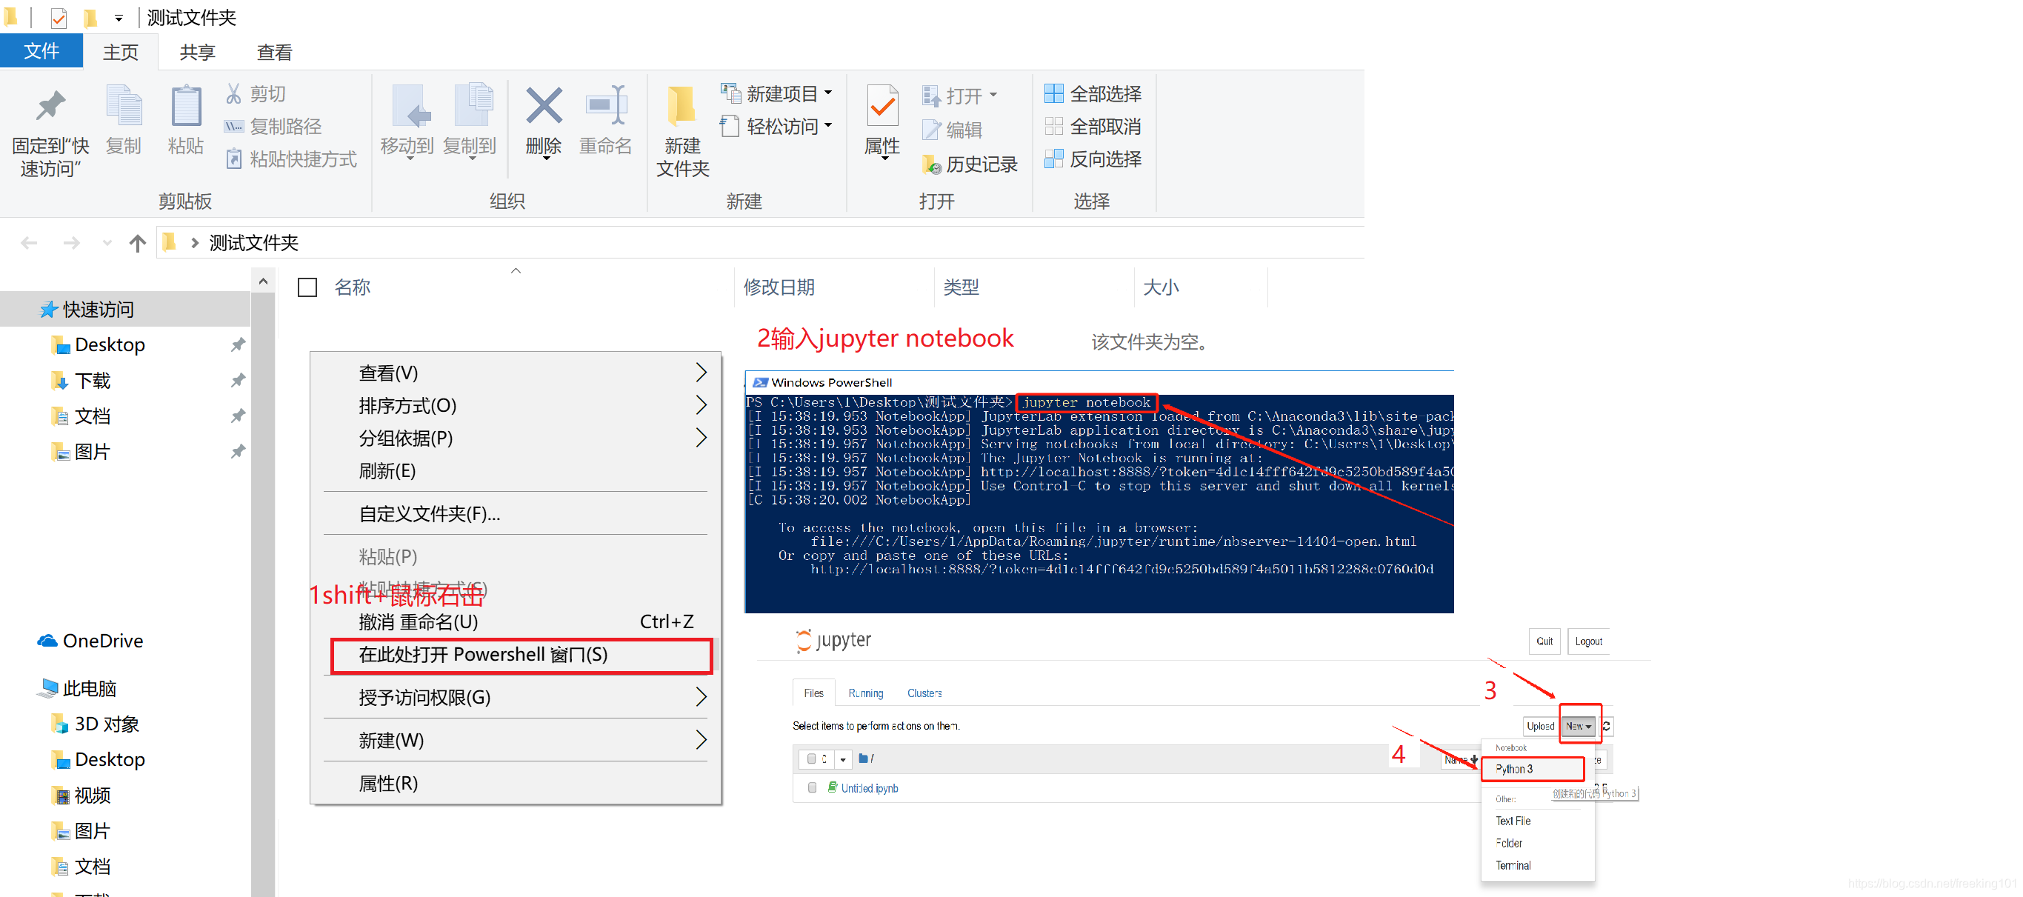This screenshot has height=897, width=2023.
Task: Toggle the Jupyter select-all items checkbox
Action: coord(812,758)
